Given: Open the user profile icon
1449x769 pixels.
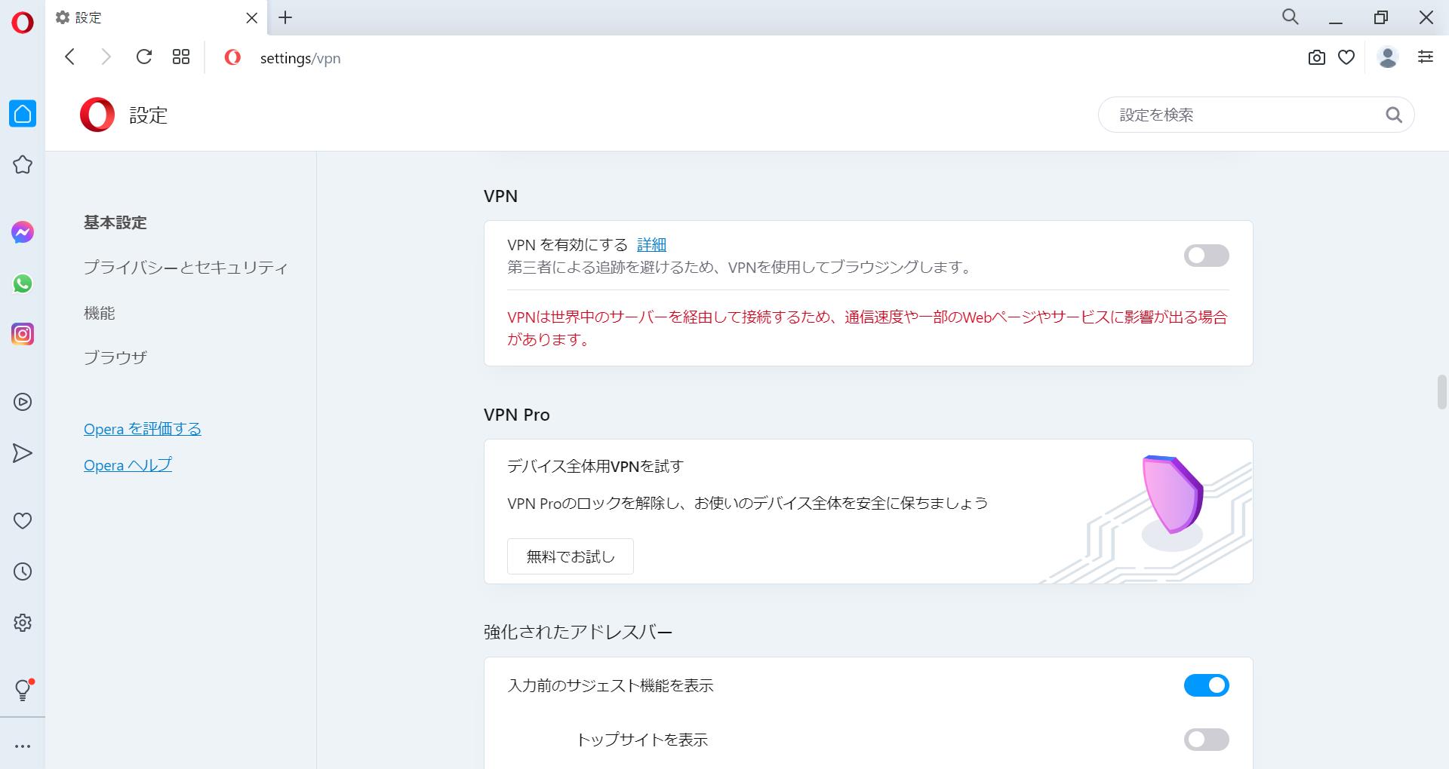Looking at the screenshot, I should click(1386, 57).
